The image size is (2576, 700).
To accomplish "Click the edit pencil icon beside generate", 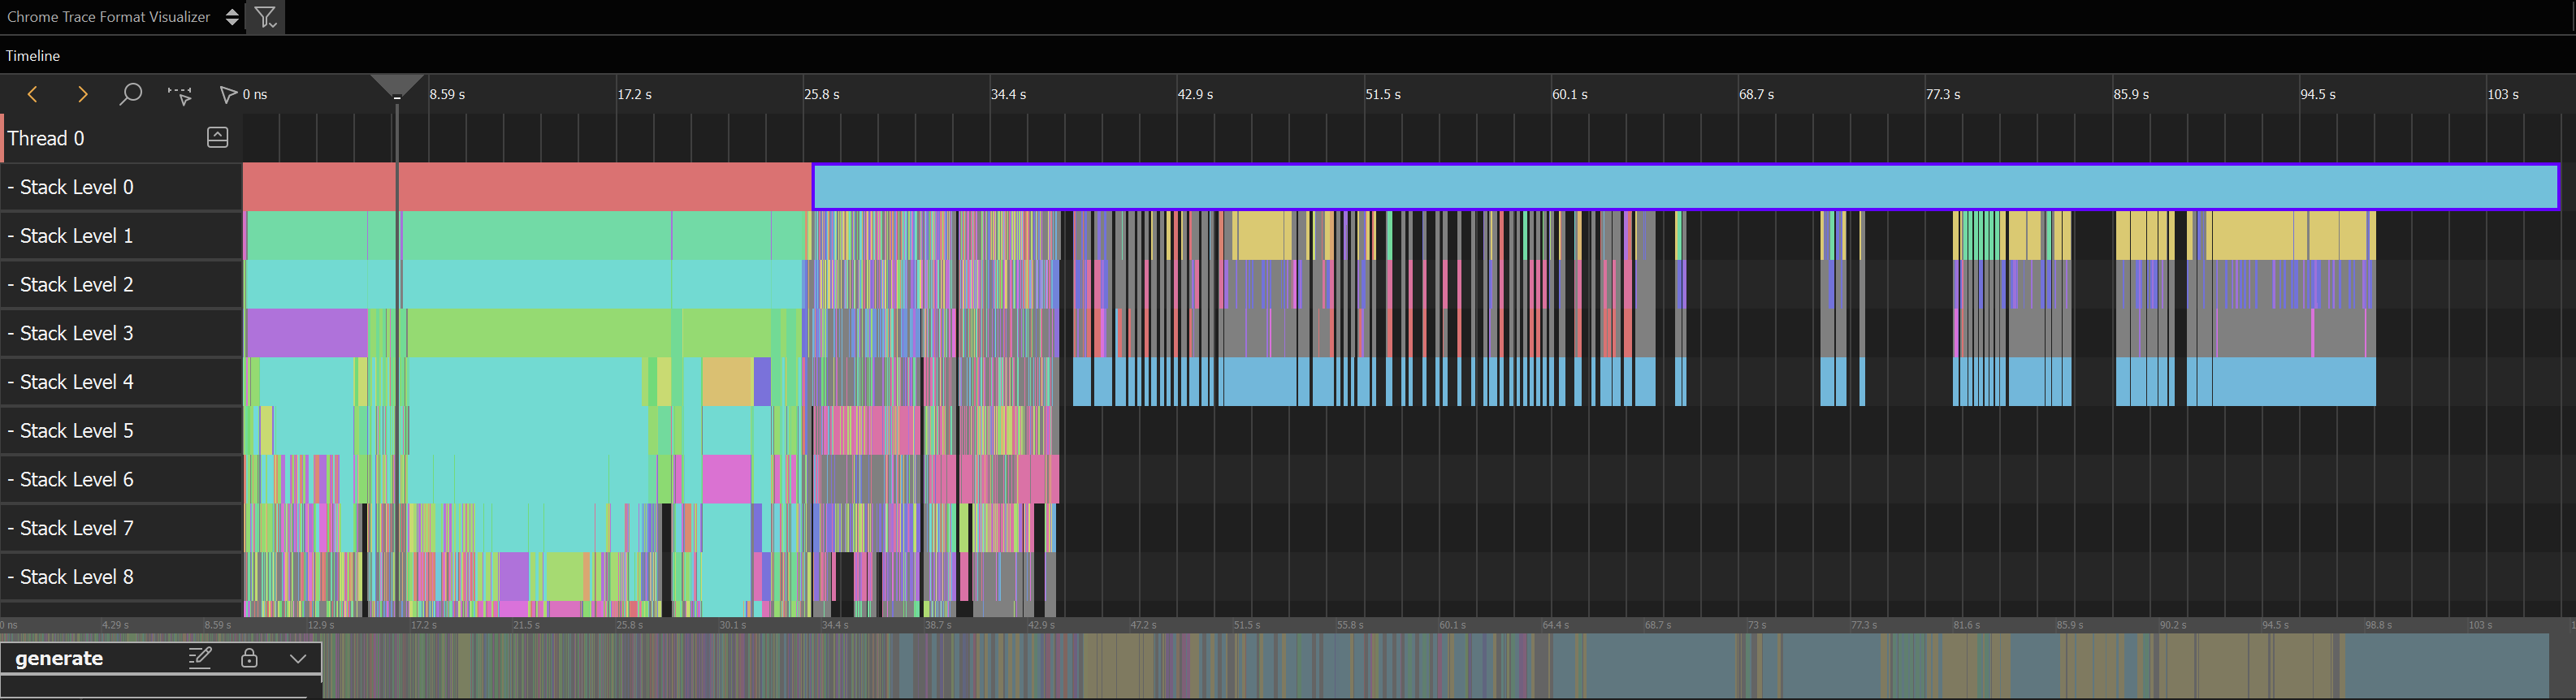I will 200,657.
